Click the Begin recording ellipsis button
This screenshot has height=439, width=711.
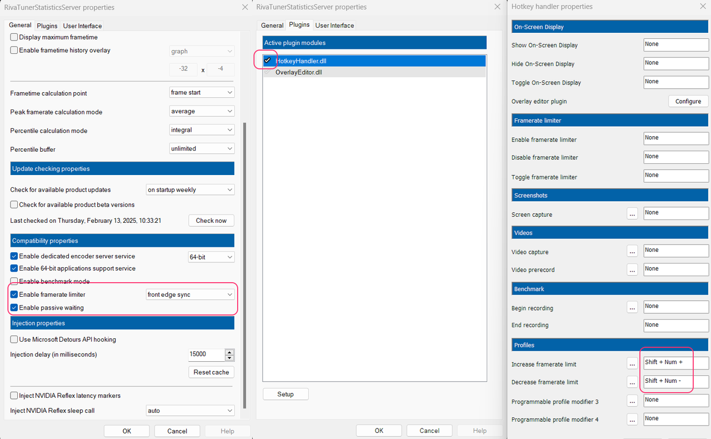[x=632, y=307]
